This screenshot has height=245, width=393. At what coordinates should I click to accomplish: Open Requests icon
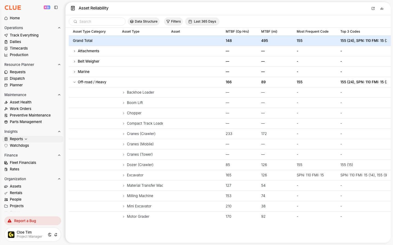coord(6,72)
